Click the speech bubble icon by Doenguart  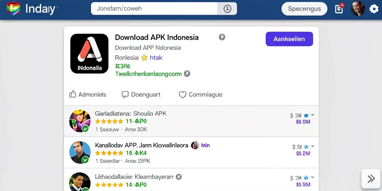tap(125, 94)
